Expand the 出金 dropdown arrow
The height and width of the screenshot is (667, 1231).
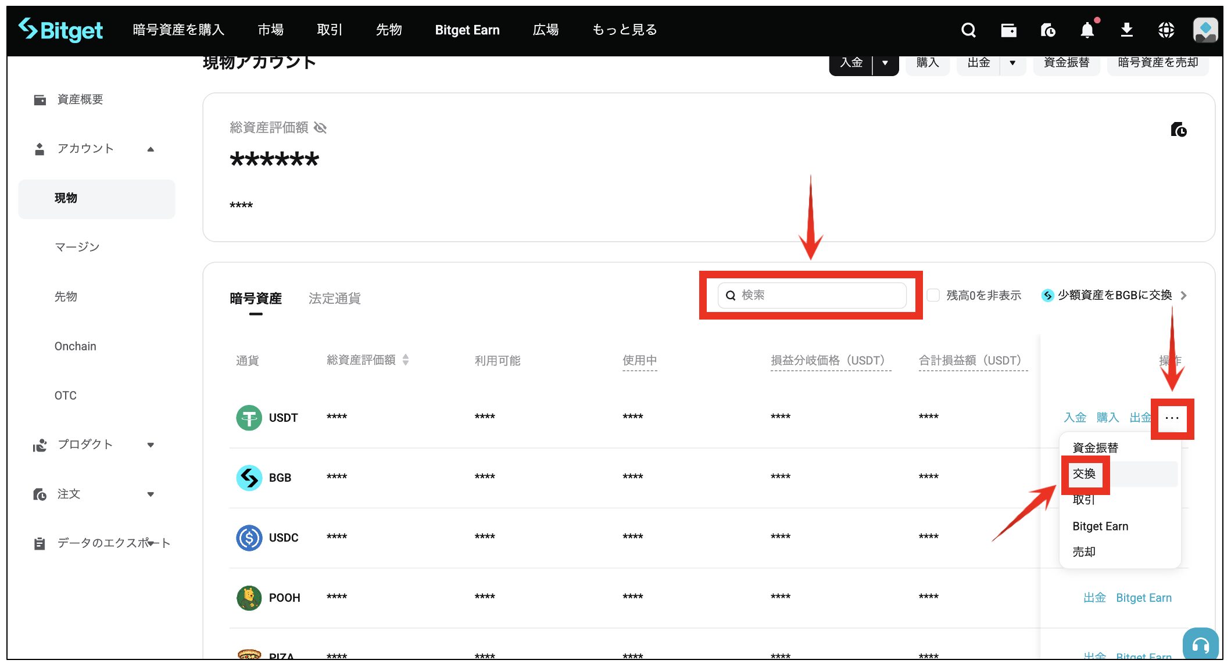point(1012,63)
